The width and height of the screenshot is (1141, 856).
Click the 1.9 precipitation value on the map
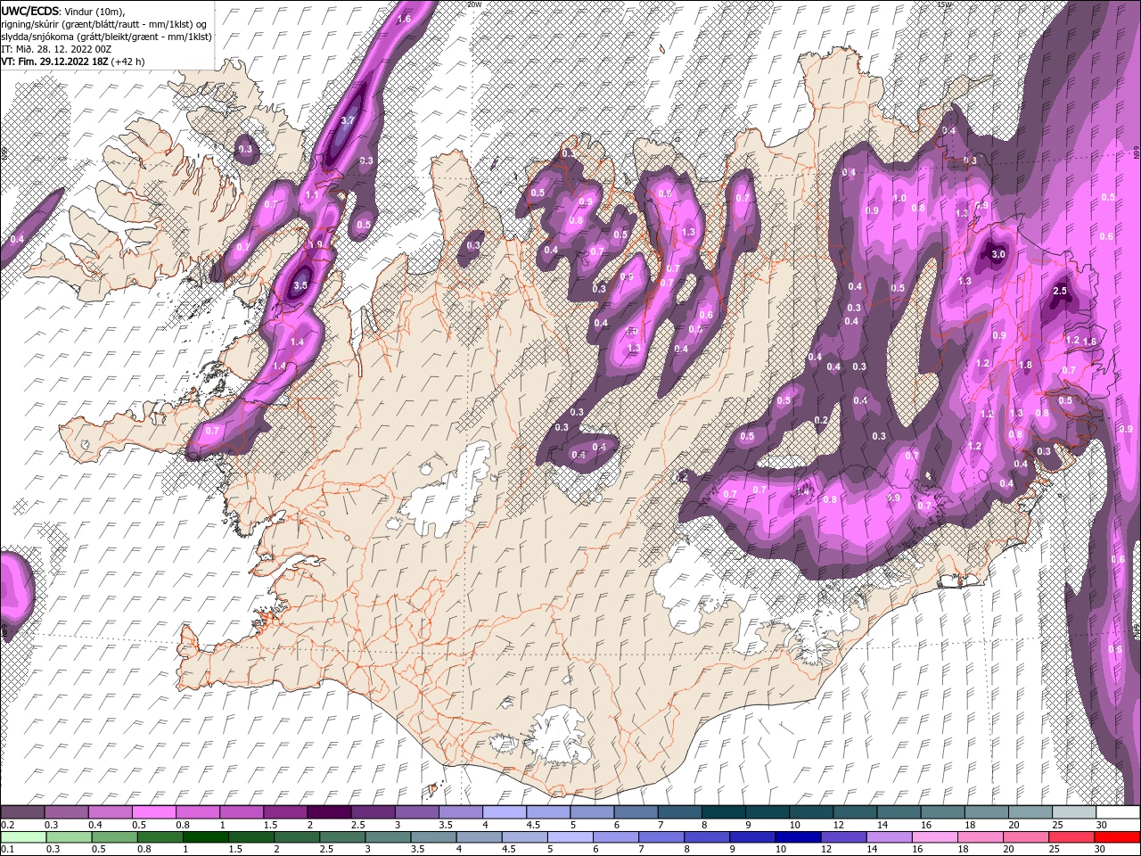point(315,244)
